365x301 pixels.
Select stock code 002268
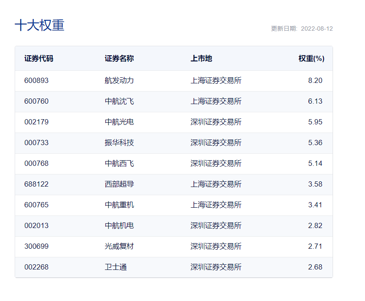click(37, 267)
